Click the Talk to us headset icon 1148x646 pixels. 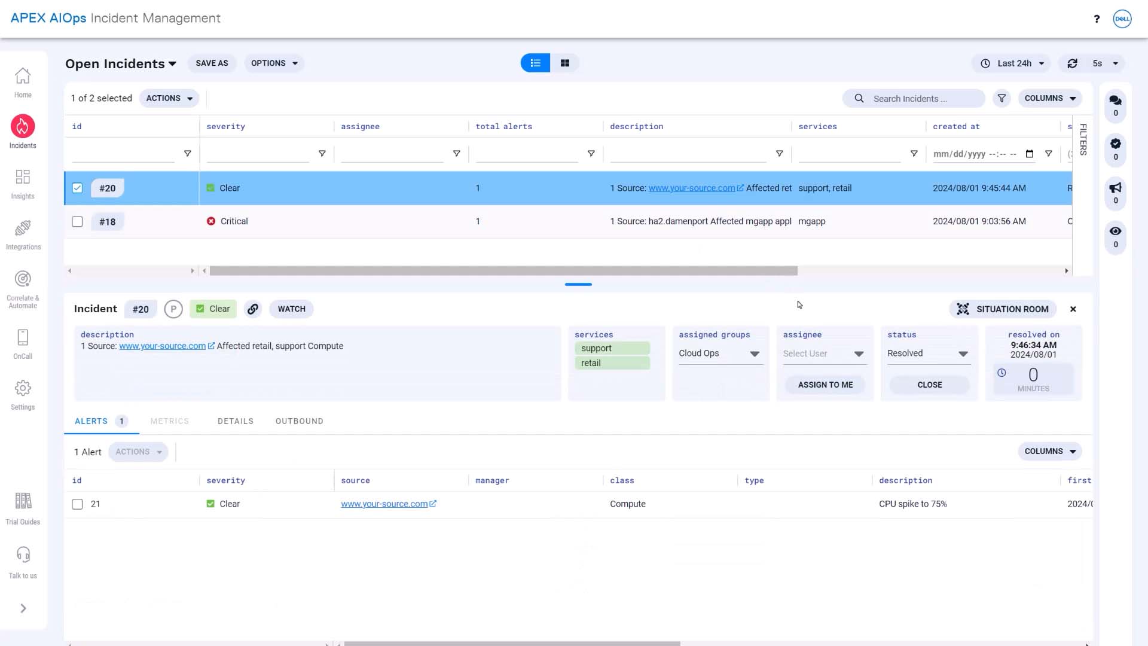23,555
